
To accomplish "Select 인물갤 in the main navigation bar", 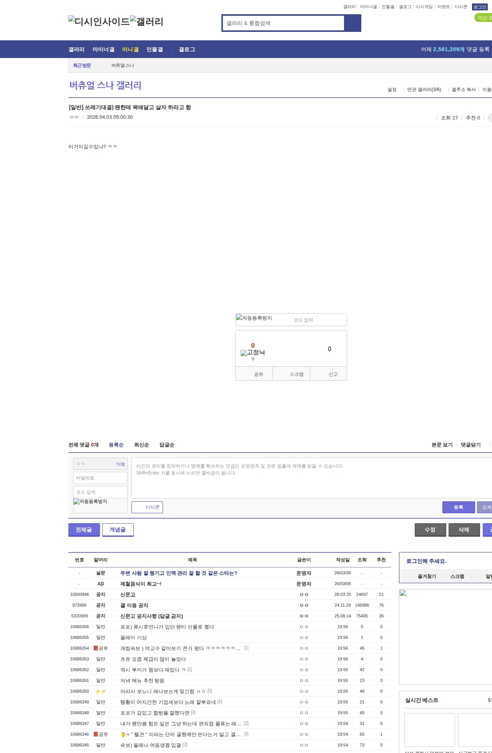I will tap(155, 49).
